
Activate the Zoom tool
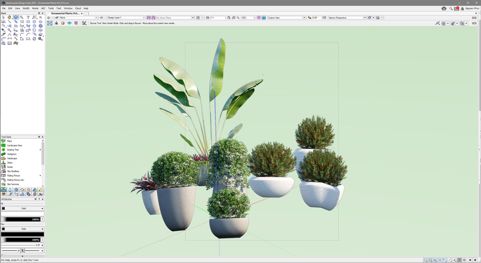pyautogui.click(x=22, y=17)
